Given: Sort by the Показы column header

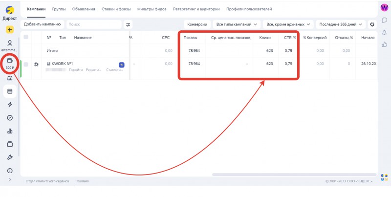Looking at the screenshot, I should click(x=190, y=38).
